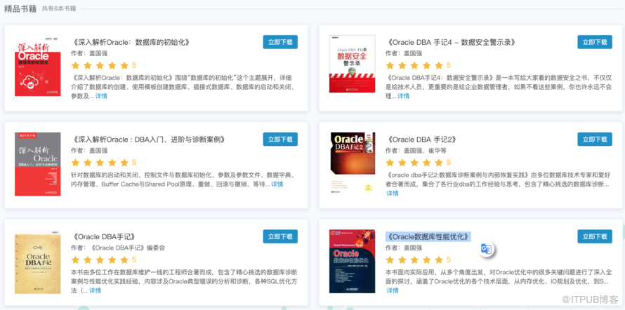Download 《深入解析Oracle:数据库的初始化》 with 立即下载
625x310 pixels.
click(280, 42)
